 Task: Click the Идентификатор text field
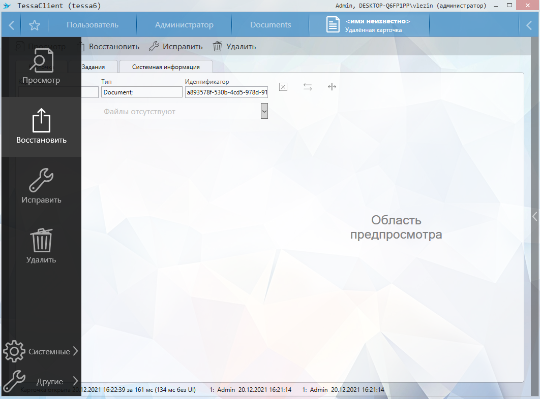coord(226,92)
